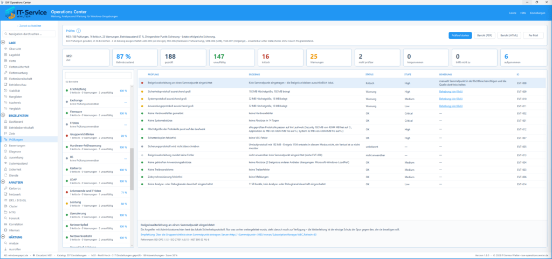Select the Leistung area at 88 %

tap(96, 204)
